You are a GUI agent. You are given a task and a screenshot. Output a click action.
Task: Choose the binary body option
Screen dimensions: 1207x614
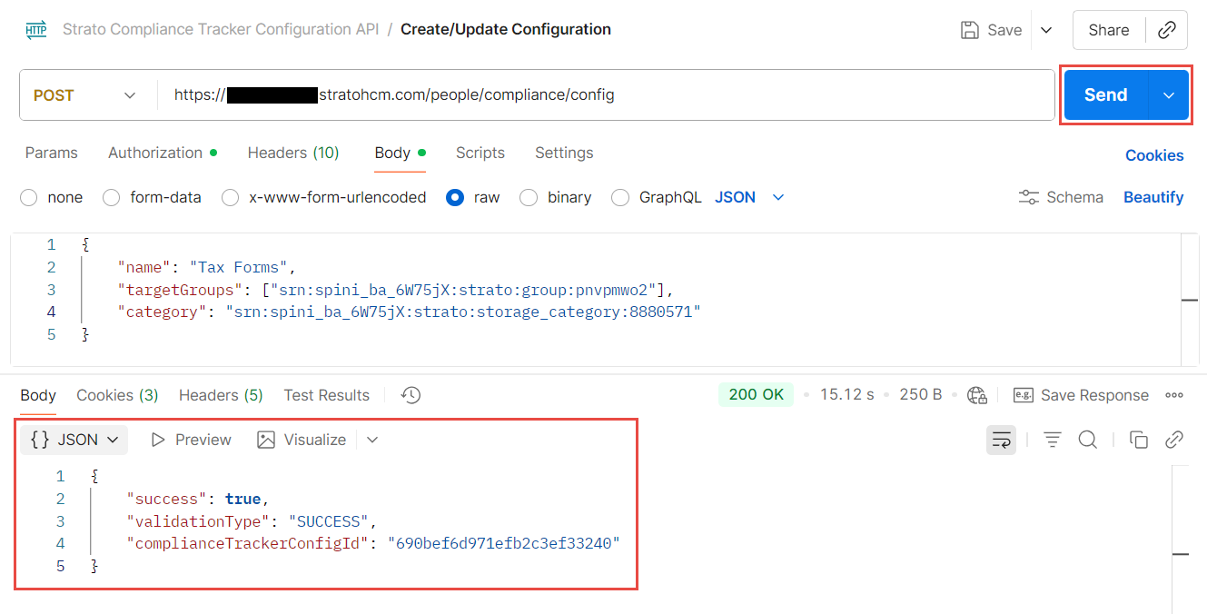pos(529,197)
